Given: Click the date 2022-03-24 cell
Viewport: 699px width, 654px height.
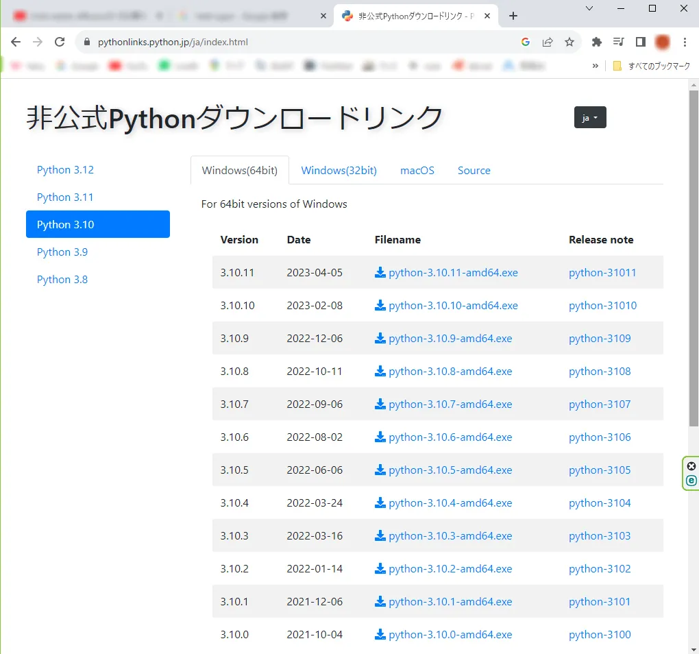Looking at the screenshot, I should point(315,503).
